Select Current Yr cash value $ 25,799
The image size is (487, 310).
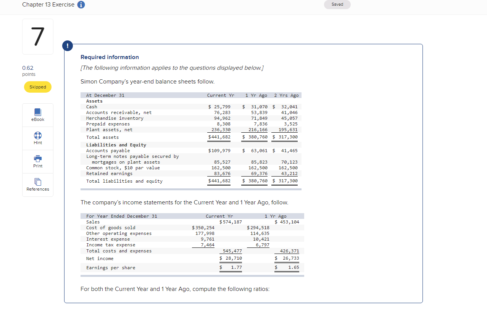(x=219, y=107)
